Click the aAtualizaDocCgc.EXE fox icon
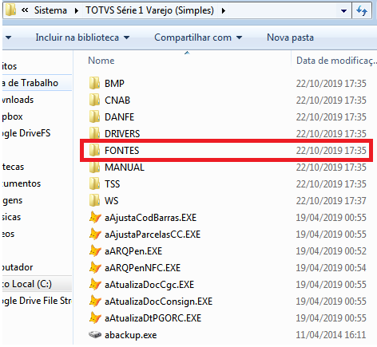 click(x=95, y=284)
